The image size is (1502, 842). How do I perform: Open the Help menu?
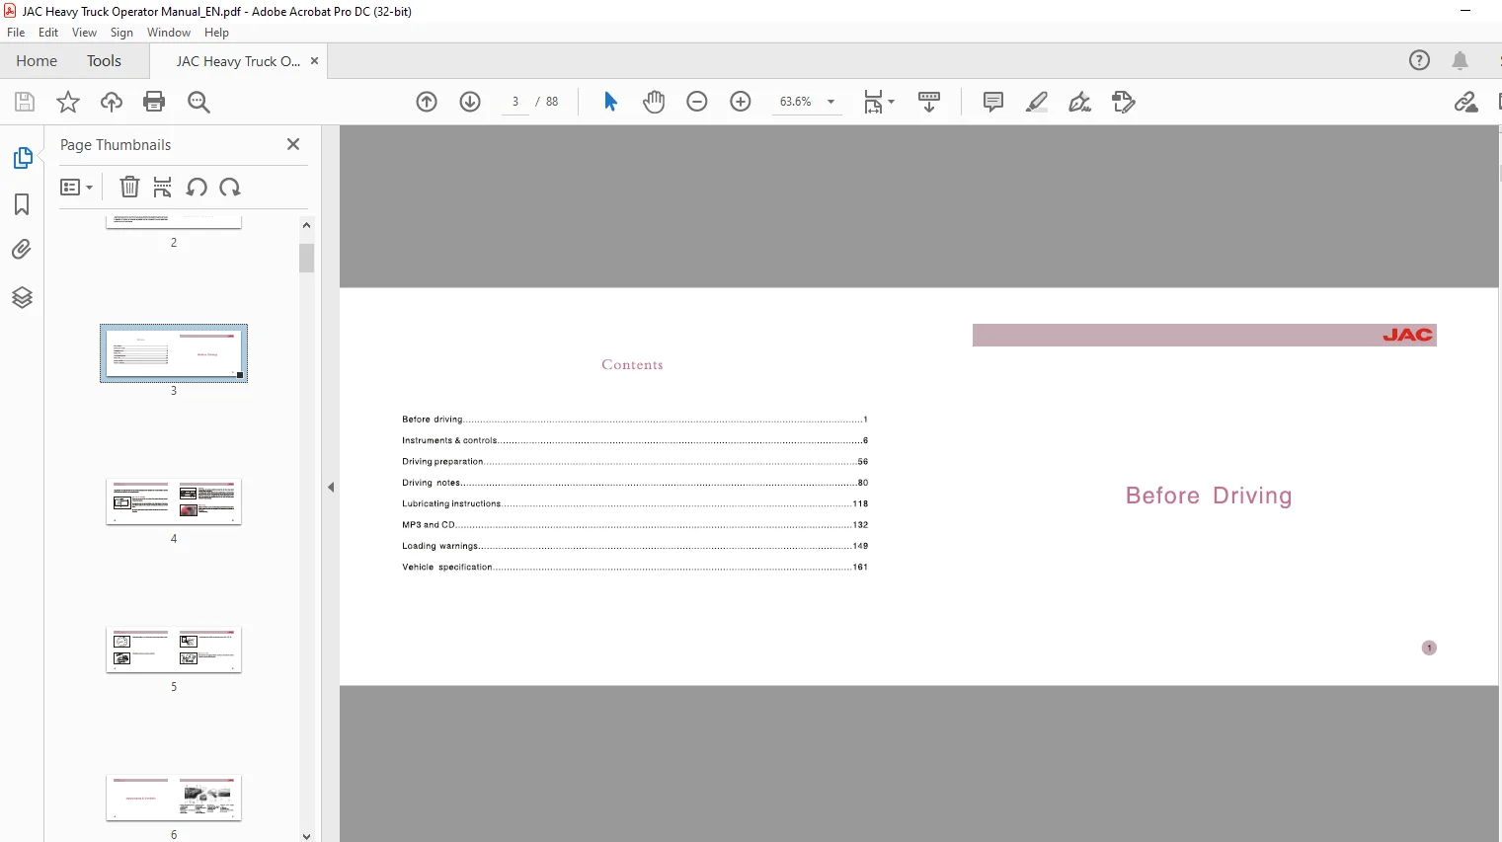tap(216, 33)
